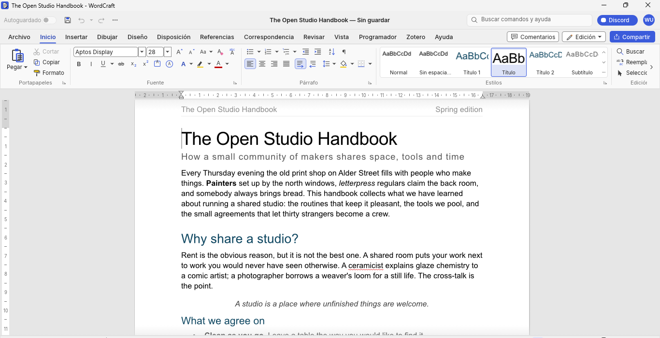Toggle Italic formatting
Screen dimensions: 660x338
coord(91,64)
